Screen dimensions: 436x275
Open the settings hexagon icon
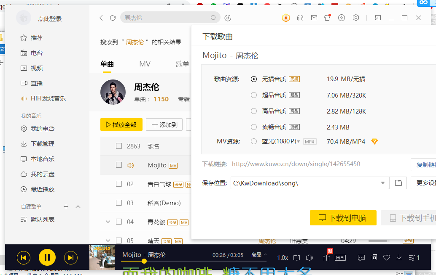(355, 18)
